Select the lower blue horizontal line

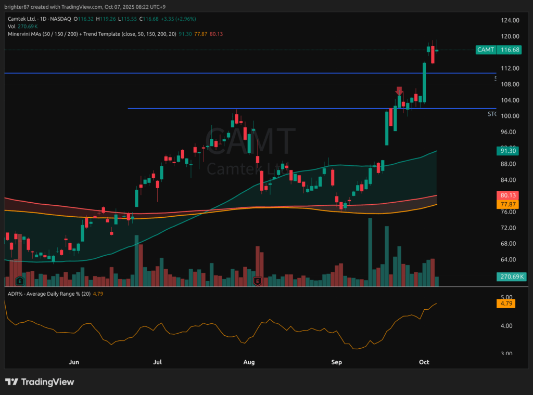tap(260, 109)
